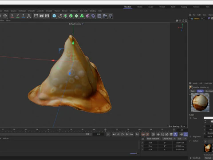Image resolution: width=213 pixels, height=160 pixels.
Task: Click the floor grid icon
Action: coord(99,16)
